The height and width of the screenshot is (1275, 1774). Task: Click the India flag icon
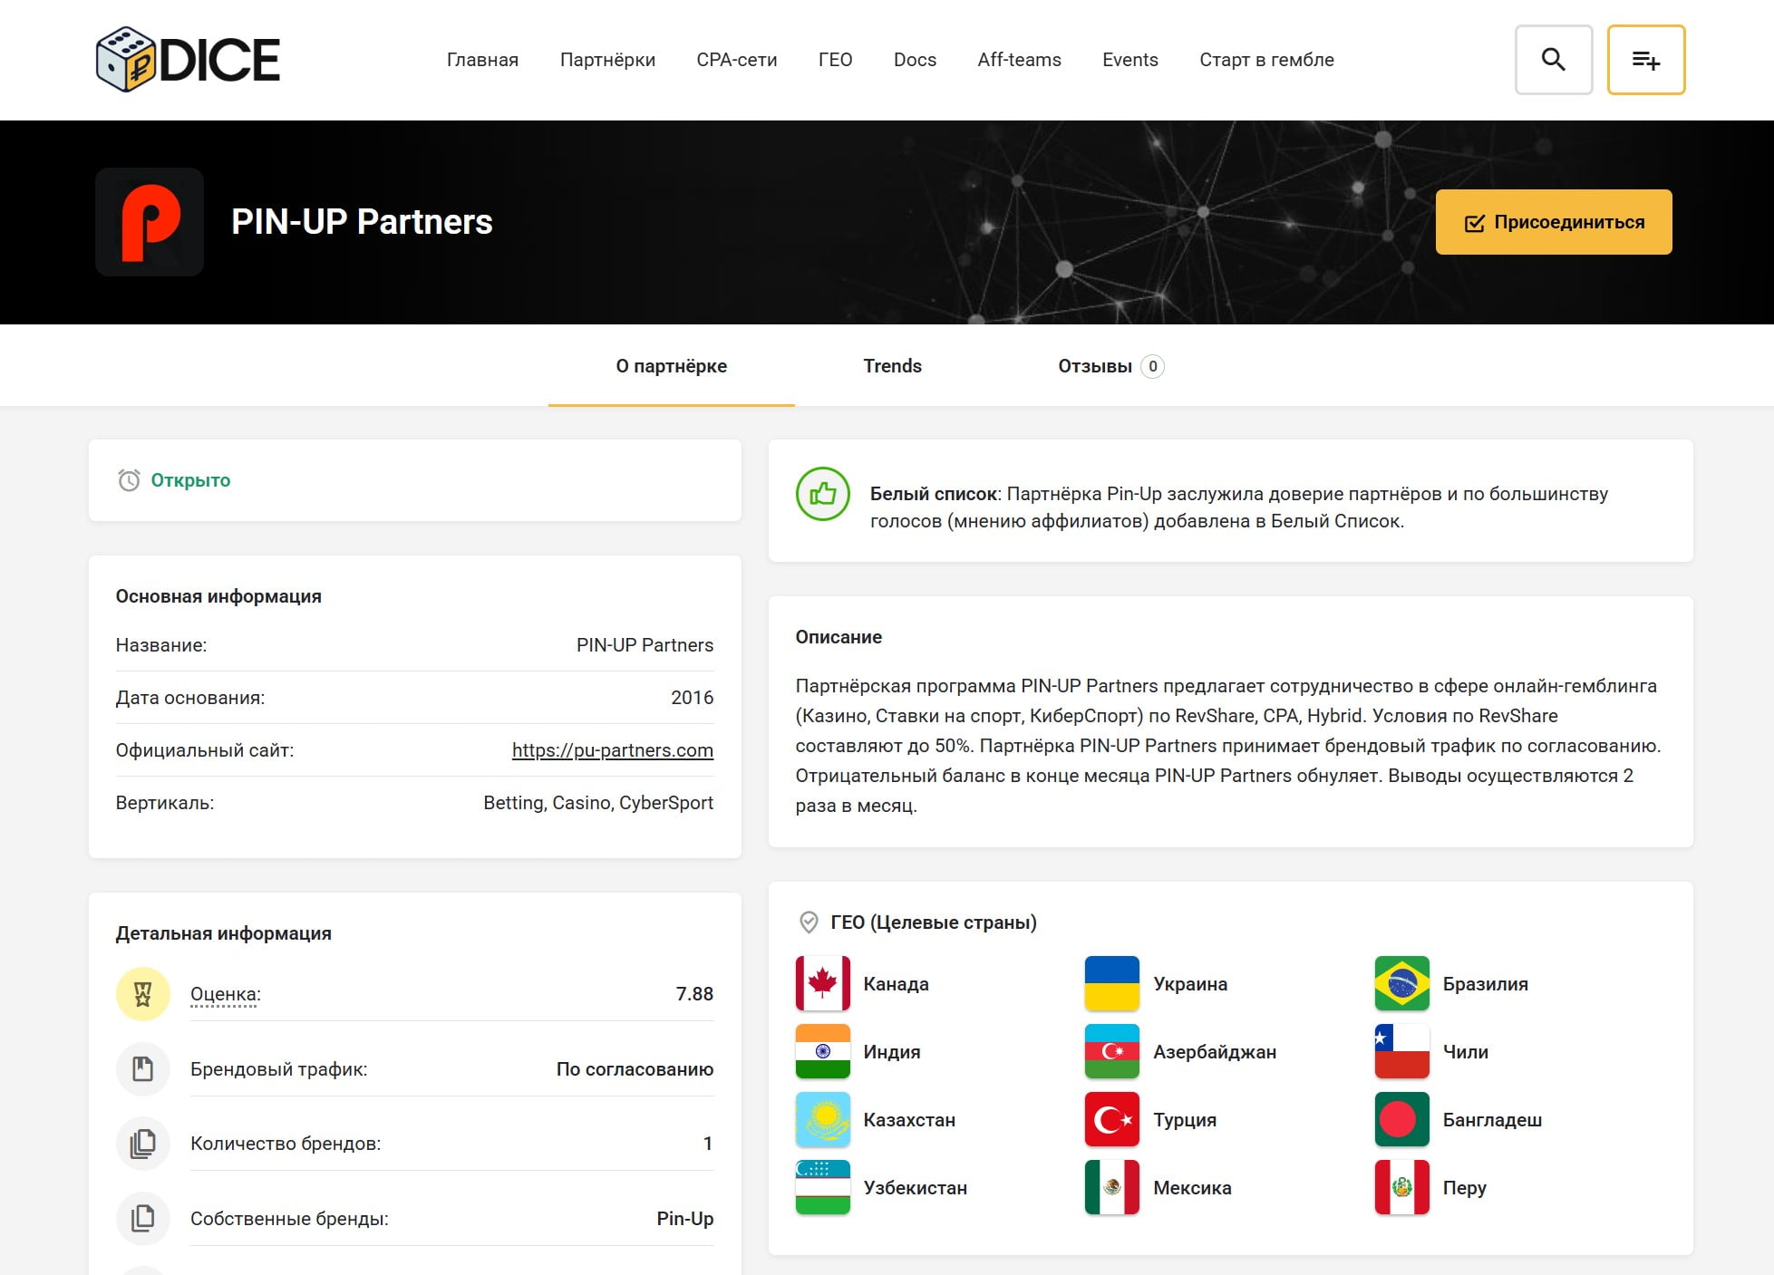[823, 1051]
